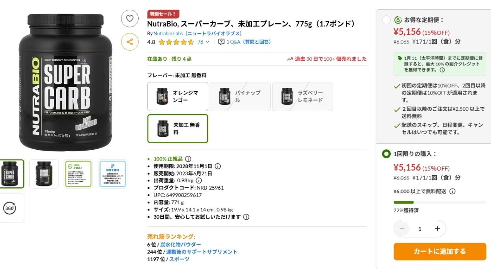
Task: Click the カートに追加する button
Action: coord(440,251)
